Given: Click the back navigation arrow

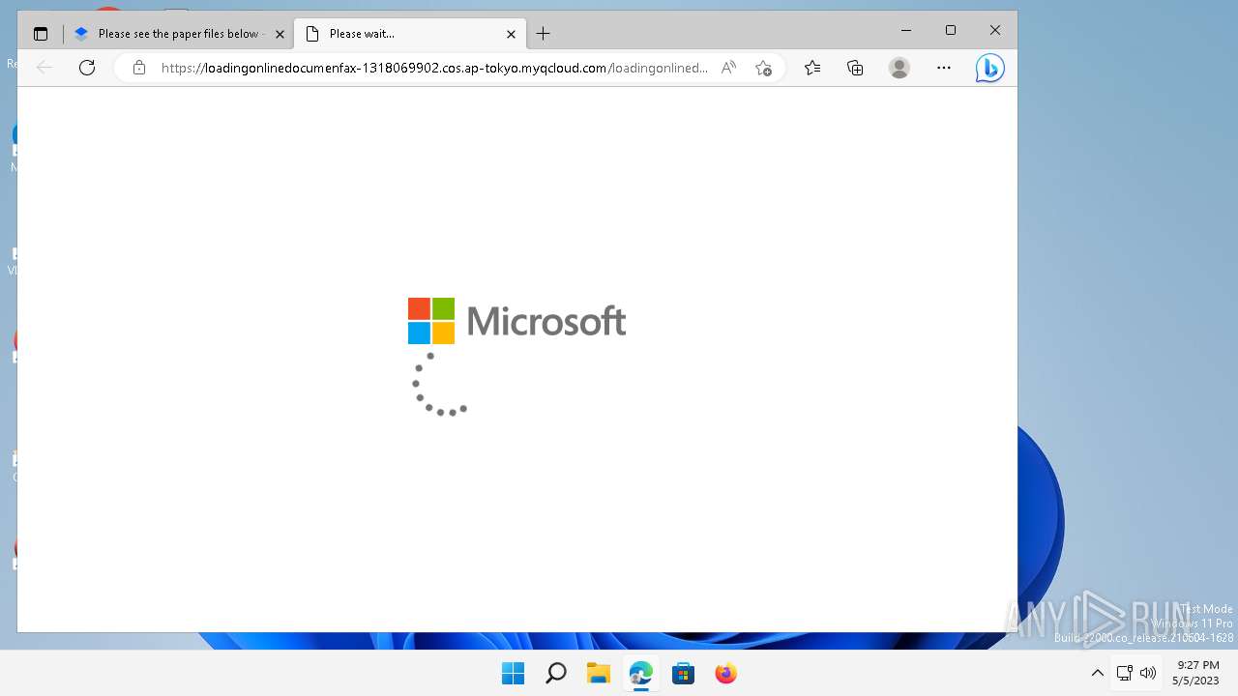Looking at the screenshot, I should pos(44,68).
